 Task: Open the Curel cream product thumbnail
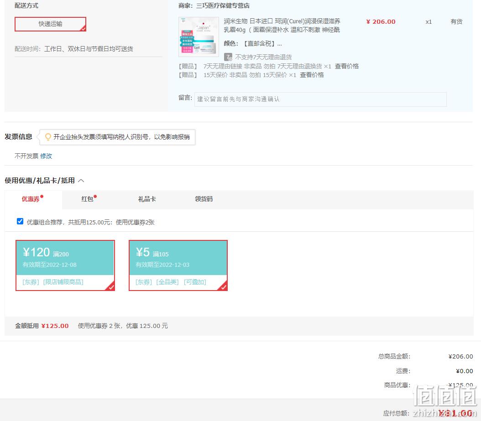click(x=199, y=37)
